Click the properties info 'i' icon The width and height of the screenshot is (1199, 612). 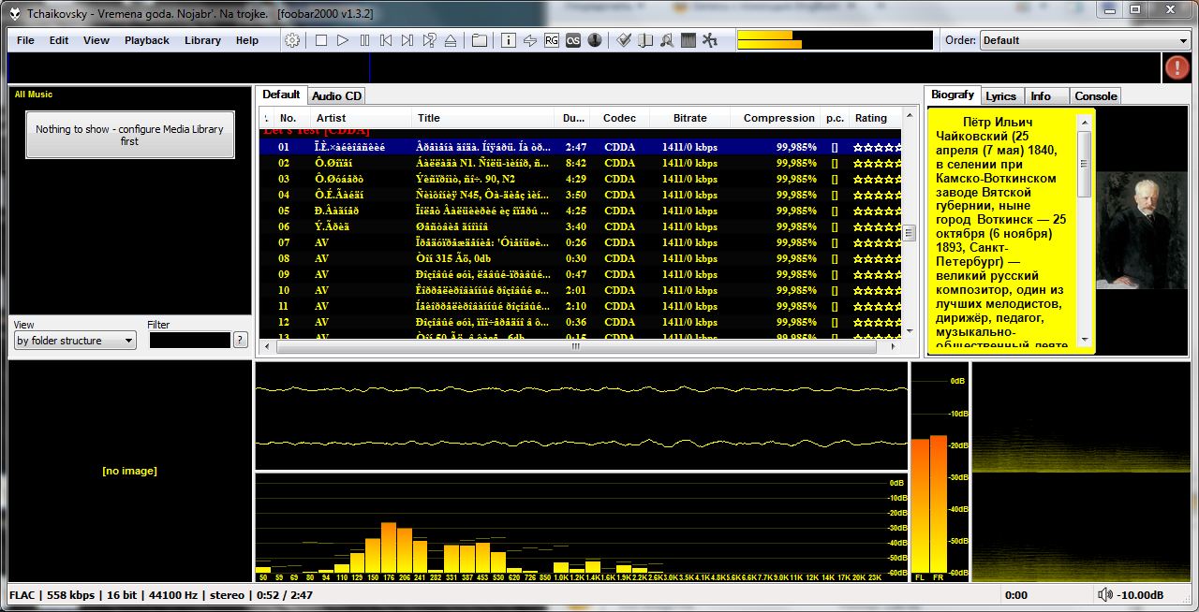(509, 40)
